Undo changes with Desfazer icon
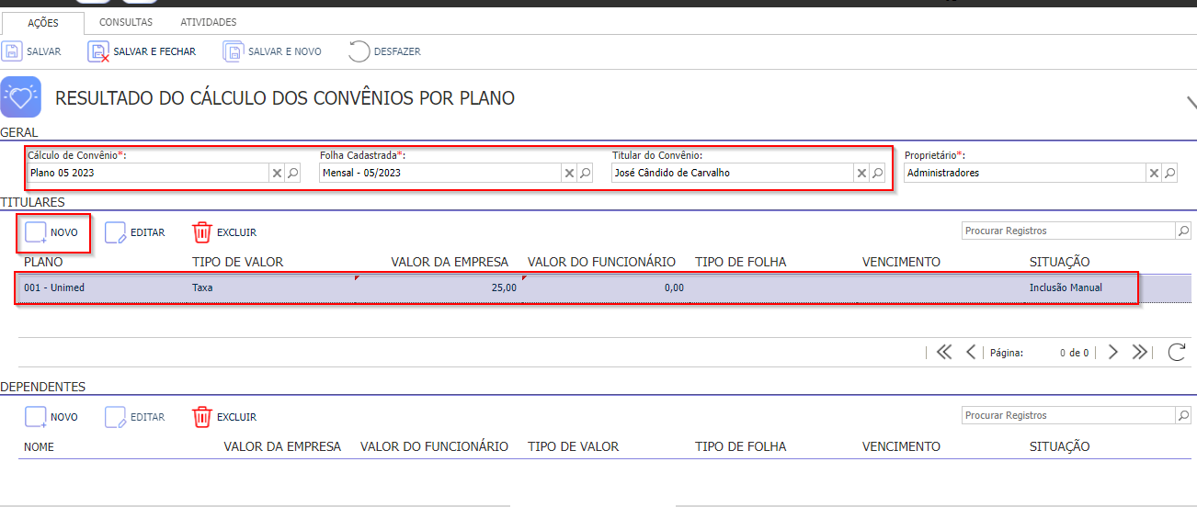1197x507 pixels. coord(359,51)
